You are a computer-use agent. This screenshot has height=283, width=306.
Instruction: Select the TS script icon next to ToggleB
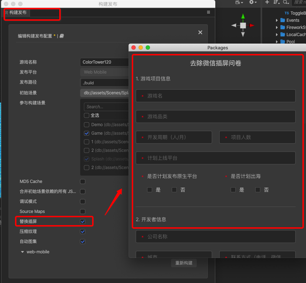[287, 13]
